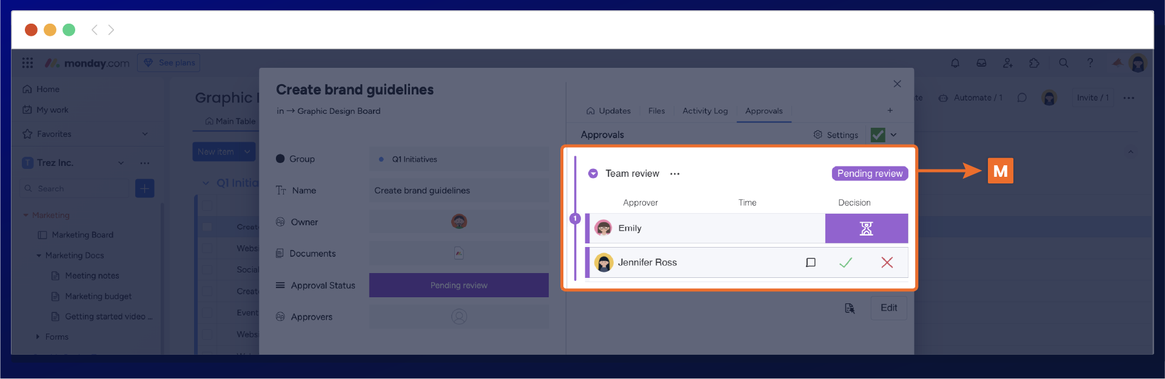
Task: Click the purple Pending review status cell
Action: click(458, 285)
